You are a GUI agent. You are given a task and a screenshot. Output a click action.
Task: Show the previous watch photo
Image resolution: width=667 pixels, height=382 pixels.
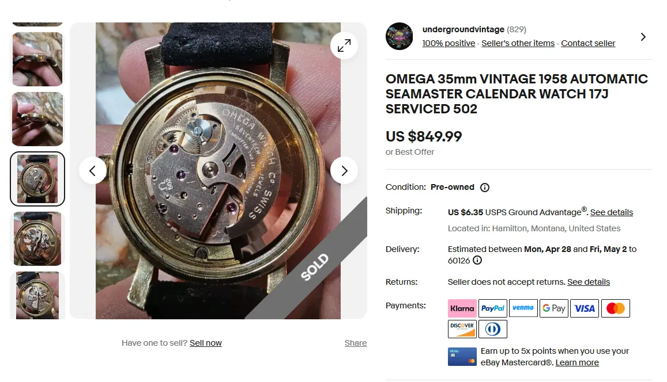click(x=92, y=171)
